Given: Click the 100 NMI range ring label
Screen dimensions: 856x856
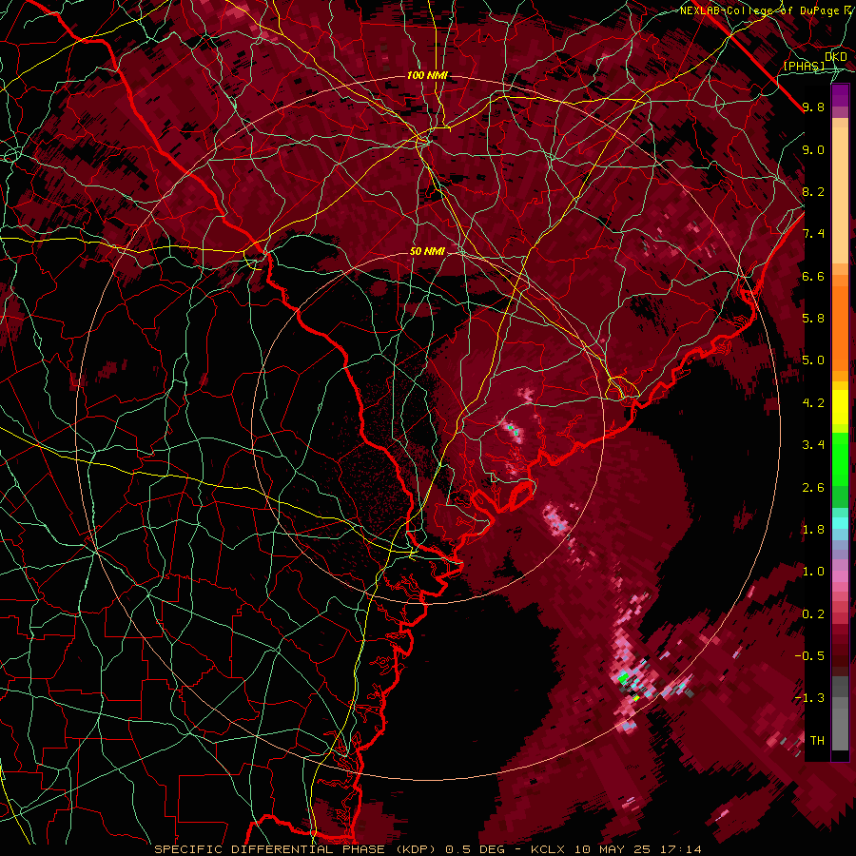Looking at the screenshot, I should (x=426, y=75).
